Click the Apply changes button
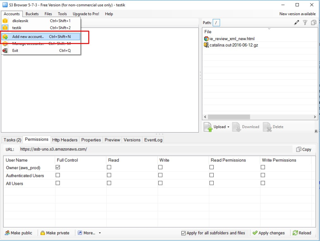The height and width of the screenshot is (241, 320). pos(268,233)
